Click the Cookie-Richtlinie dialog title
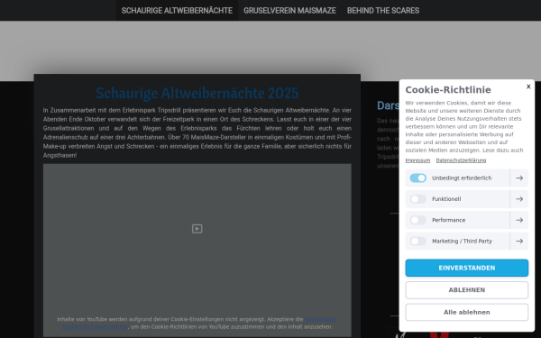The image size is (541, 338). pos(448,89)
